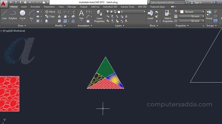
Task: Expand the Layers panel
Action: coord(120,25)
